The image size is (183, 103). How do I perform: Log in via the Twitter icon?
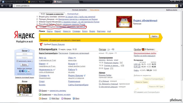pos(26,71)
